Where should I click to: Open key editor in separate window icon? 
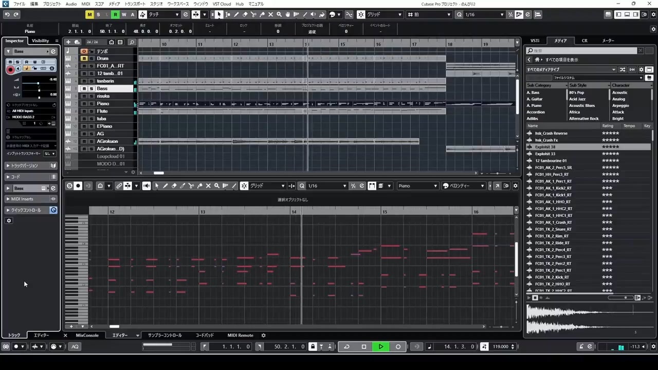click(498, 186)
